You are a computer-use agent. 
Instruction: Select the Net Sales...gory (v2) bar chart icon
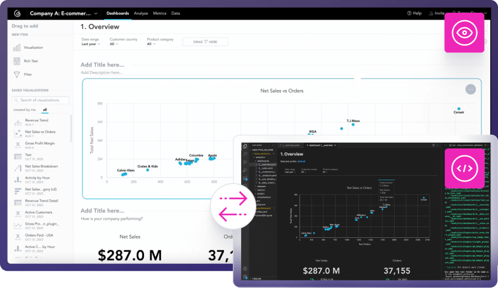pyautogui.click(x=18, y=191)
